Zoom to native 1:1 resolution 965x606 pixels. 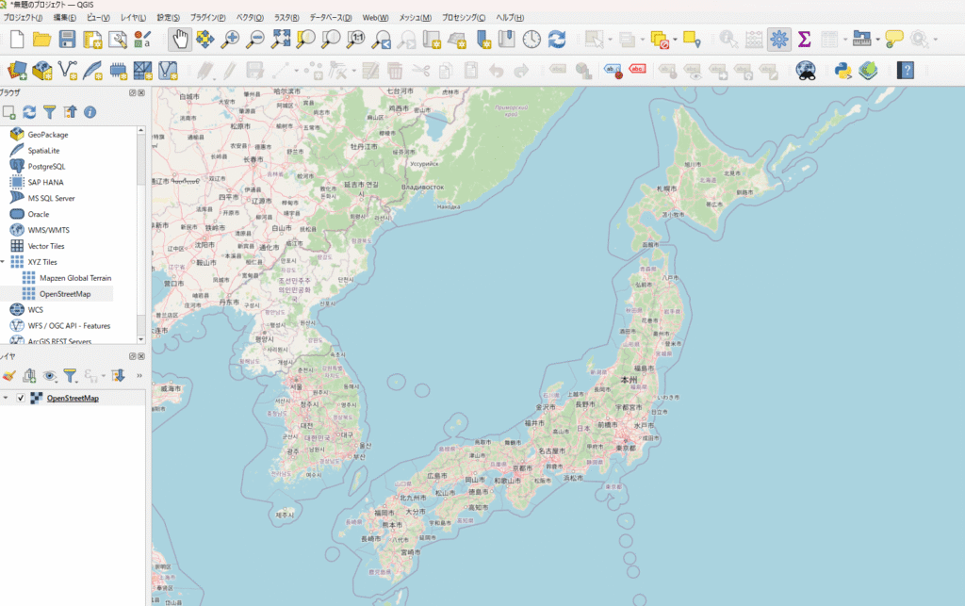355,40
